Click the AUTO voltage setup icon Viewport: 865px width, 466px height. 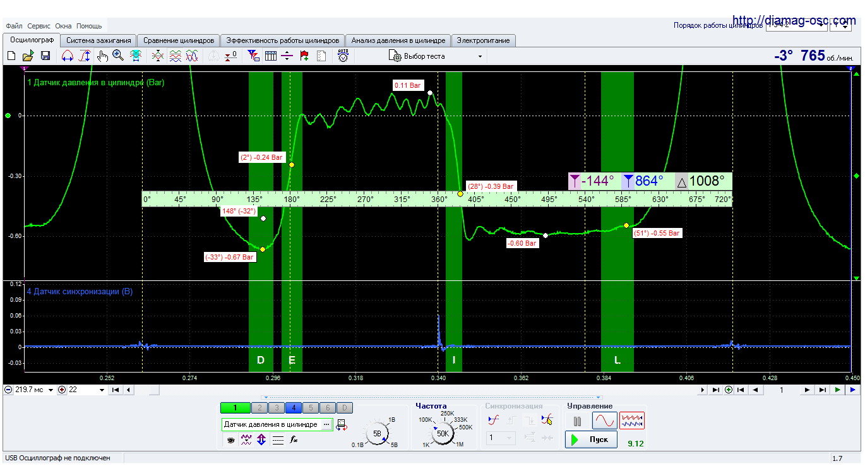[x=343, y=56]
